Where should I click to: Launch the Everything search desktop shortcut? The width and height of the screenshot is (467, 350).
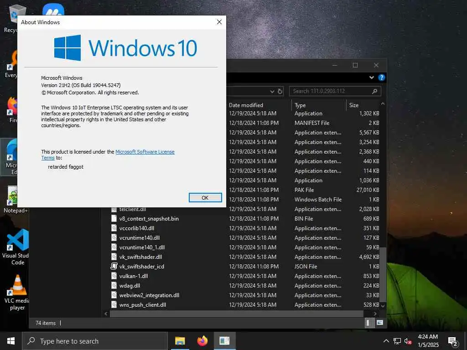point(11,64)
